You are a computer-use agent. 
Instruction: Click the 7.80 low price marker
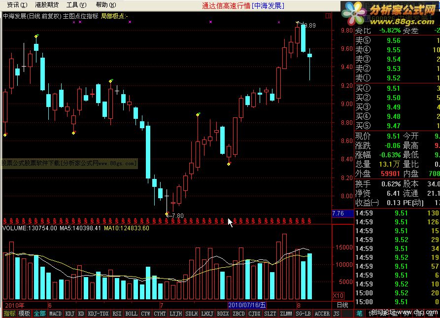pos(178,215)
